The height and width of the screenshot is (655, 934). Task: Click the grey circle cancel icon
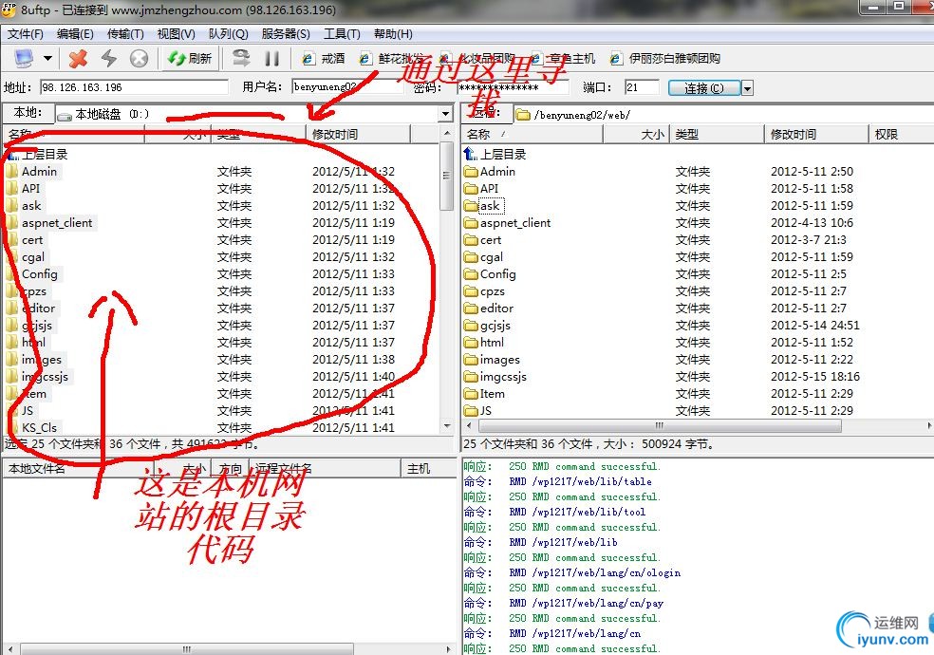(x=139, y=58)
